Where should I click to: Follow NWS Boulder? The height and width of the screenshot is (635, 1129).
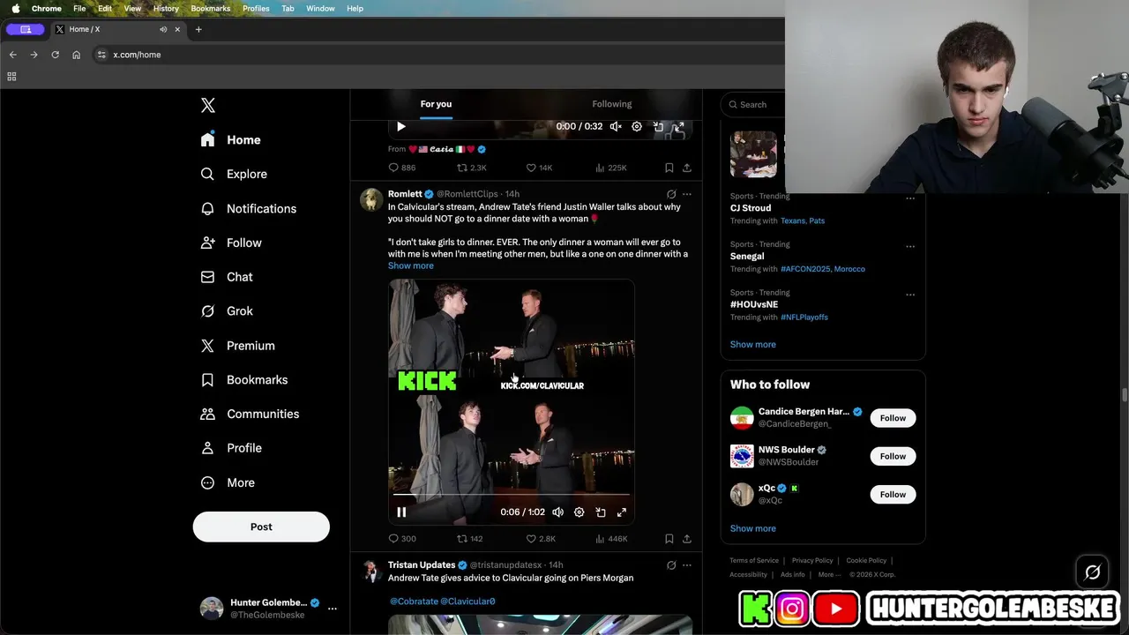pos(893,456)
